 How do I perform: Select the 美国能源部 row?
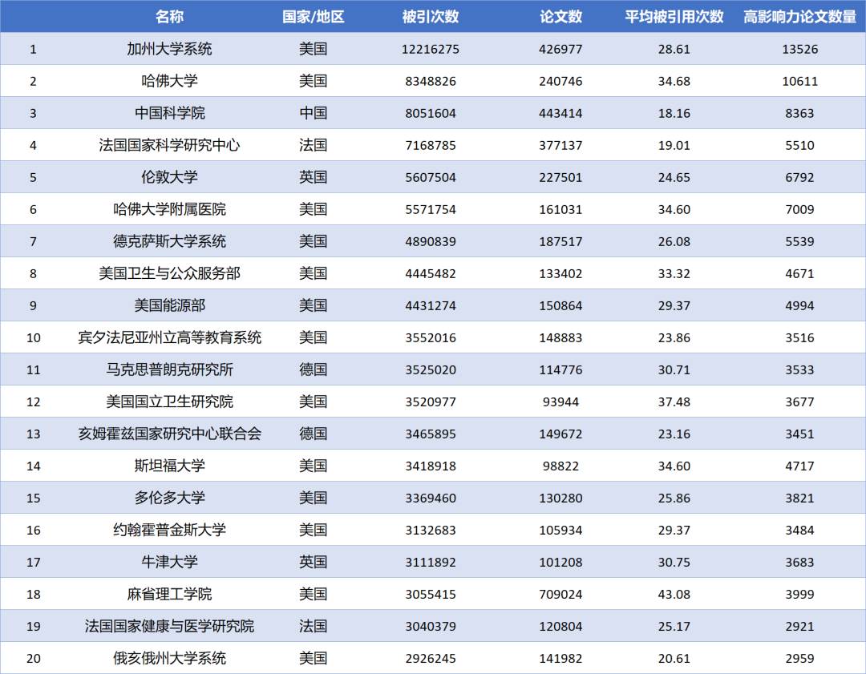pyautogui.click(x=171, y=305)
